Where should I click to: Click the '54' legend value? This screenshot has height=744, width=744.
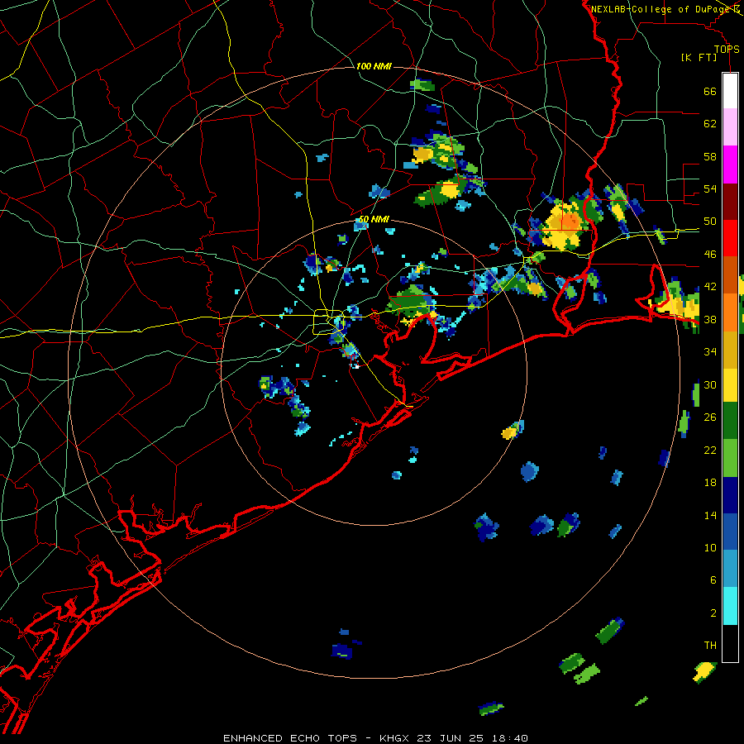(x=710, y=188)
